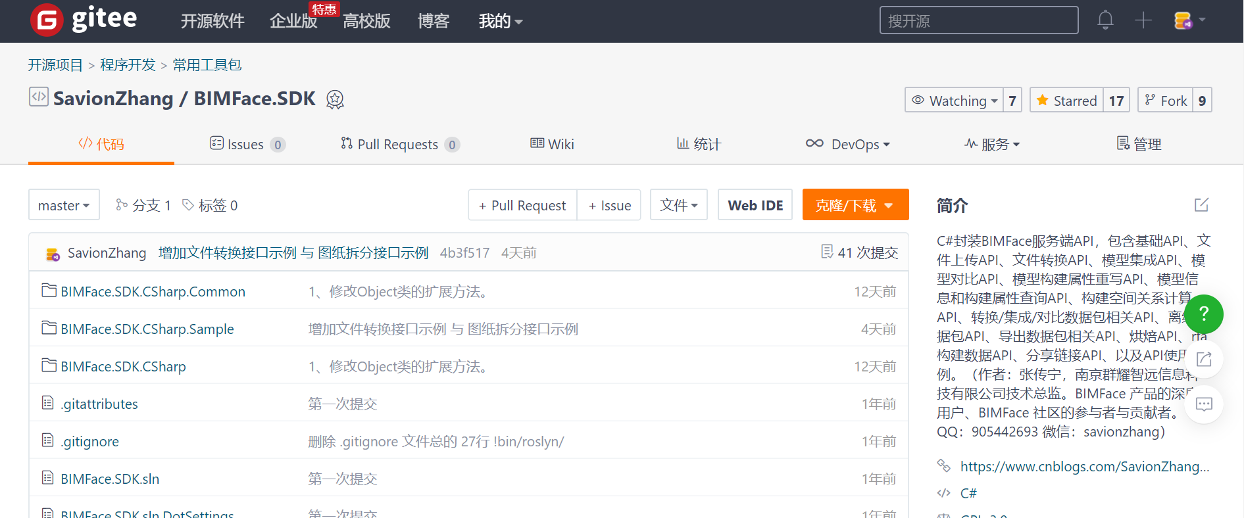Screen dimensions: 1244x518
Task: Click the edit icon next to 简介
Action: coord(1201,205)
